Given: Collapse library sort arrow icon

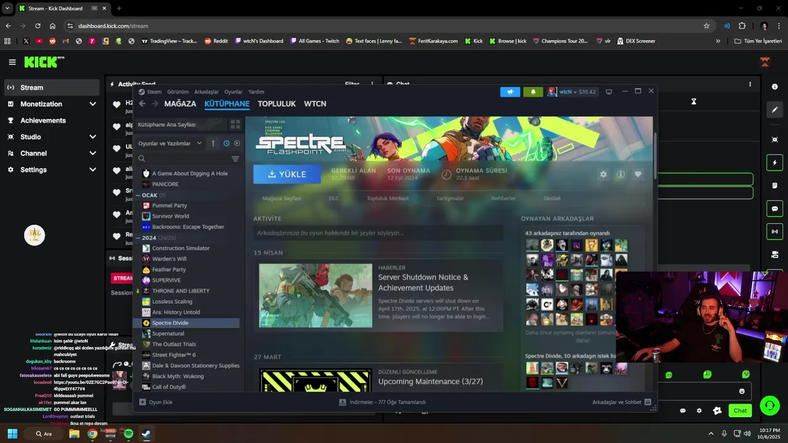Looking at the screenshot, I should point(213,143).
